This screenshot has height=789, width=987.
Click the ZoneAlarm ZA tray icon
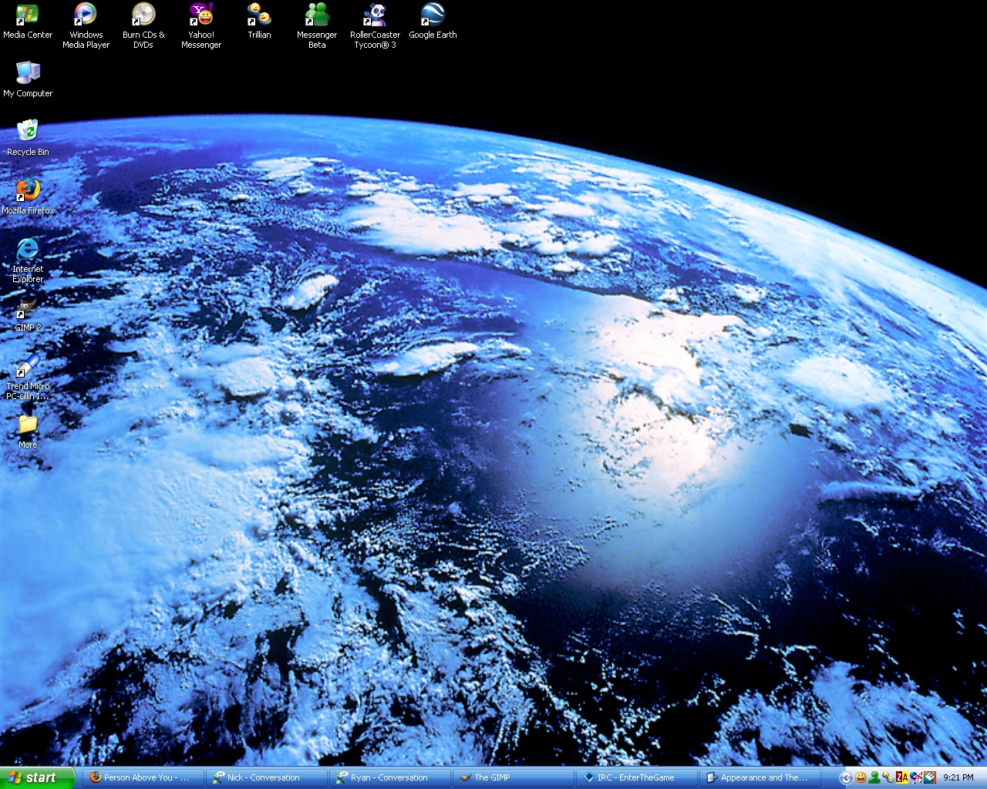[901, 777]
